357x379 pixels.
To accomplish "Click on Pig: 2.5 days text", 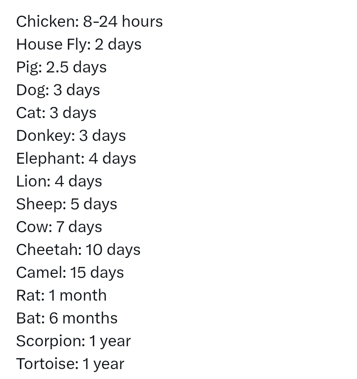I will (61, 67).
